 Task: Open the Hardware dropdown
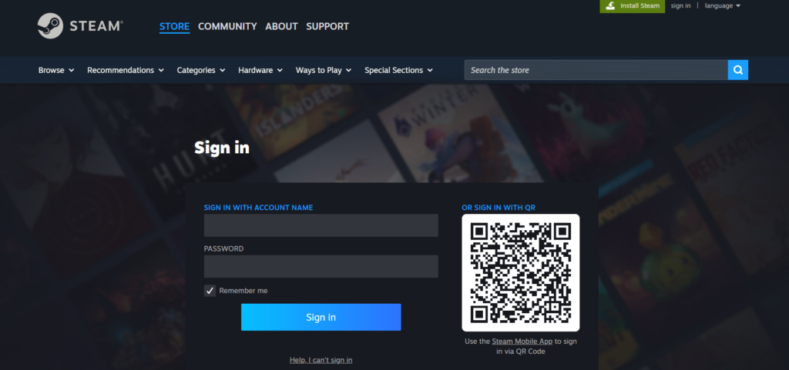pos(260,70)
